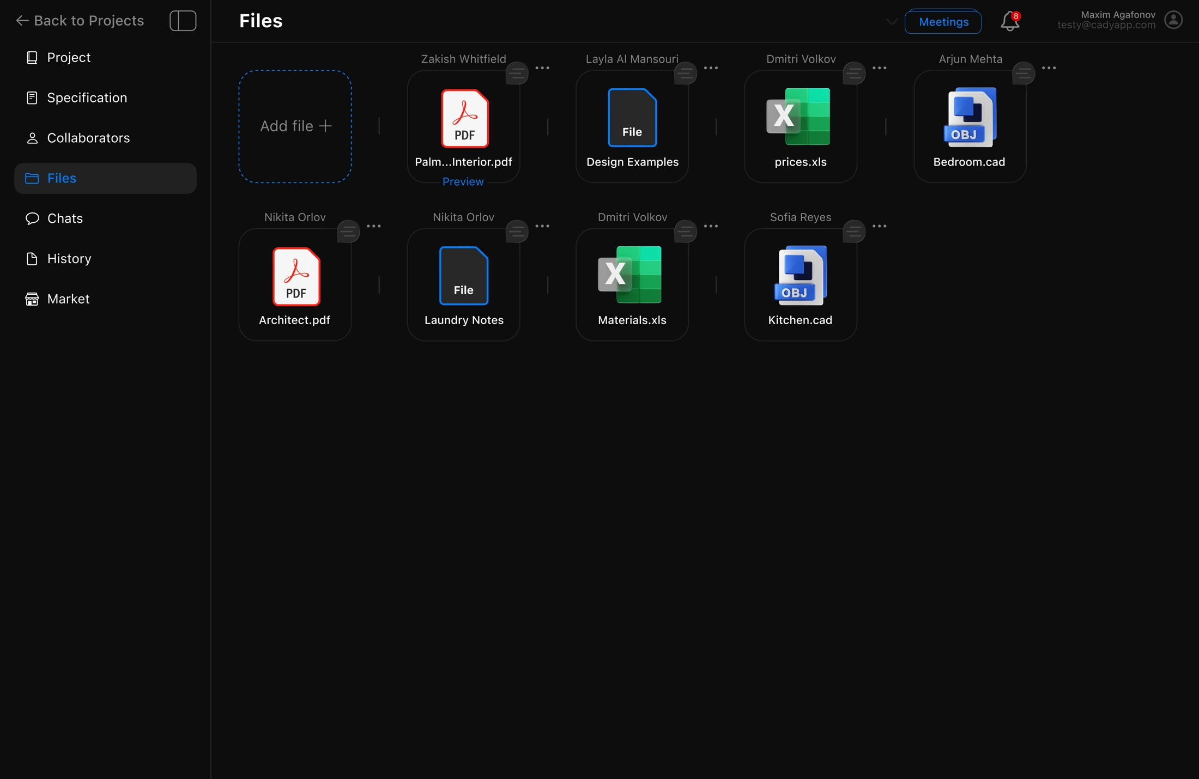
Task: Open notifications bell
Action: [1010, 21]
